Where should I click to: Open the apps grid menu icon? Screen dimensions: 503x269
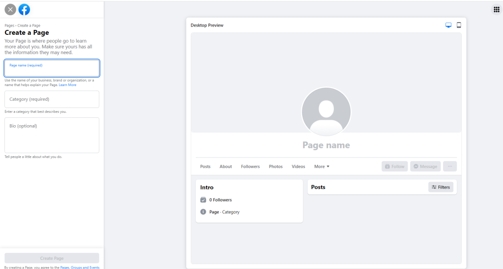[496, 10]
